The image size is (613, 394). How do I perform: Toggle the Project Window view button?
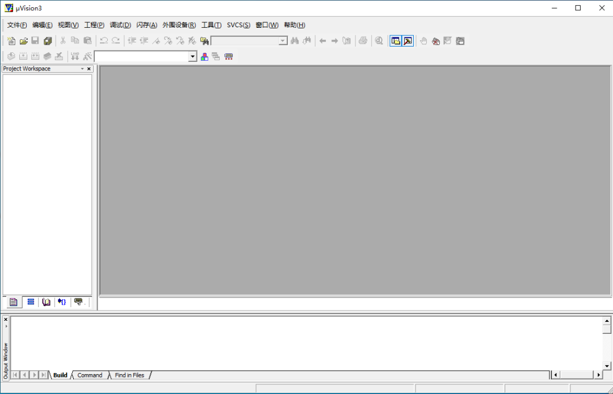396,41
